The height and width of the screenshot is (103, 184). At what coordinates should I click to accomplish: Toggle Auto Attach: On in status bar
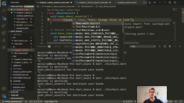point(51,101)
